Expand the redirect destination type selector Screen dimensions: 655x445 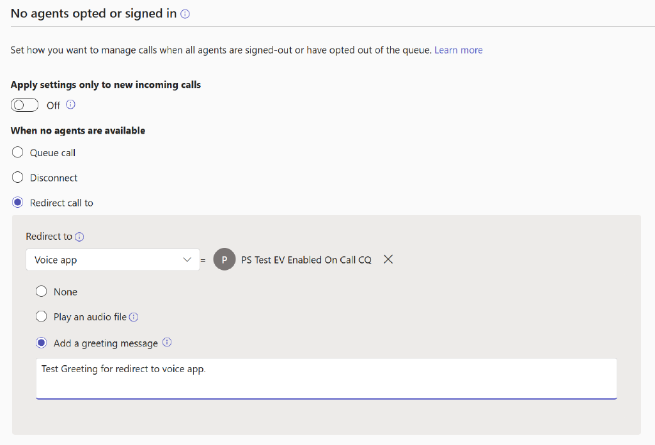187,260
